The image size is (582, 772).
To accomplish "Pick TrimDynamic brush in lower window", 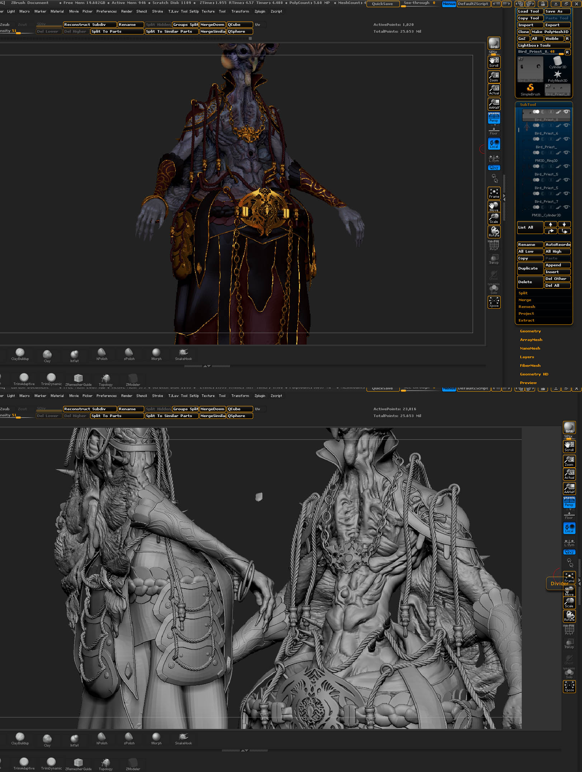I will (x=51, y=764).
